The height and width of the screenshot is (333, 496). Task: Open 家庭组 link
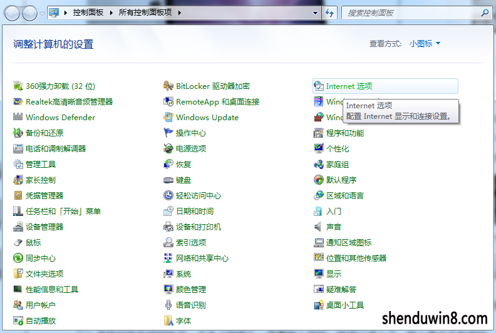click(x=338, y=165)
